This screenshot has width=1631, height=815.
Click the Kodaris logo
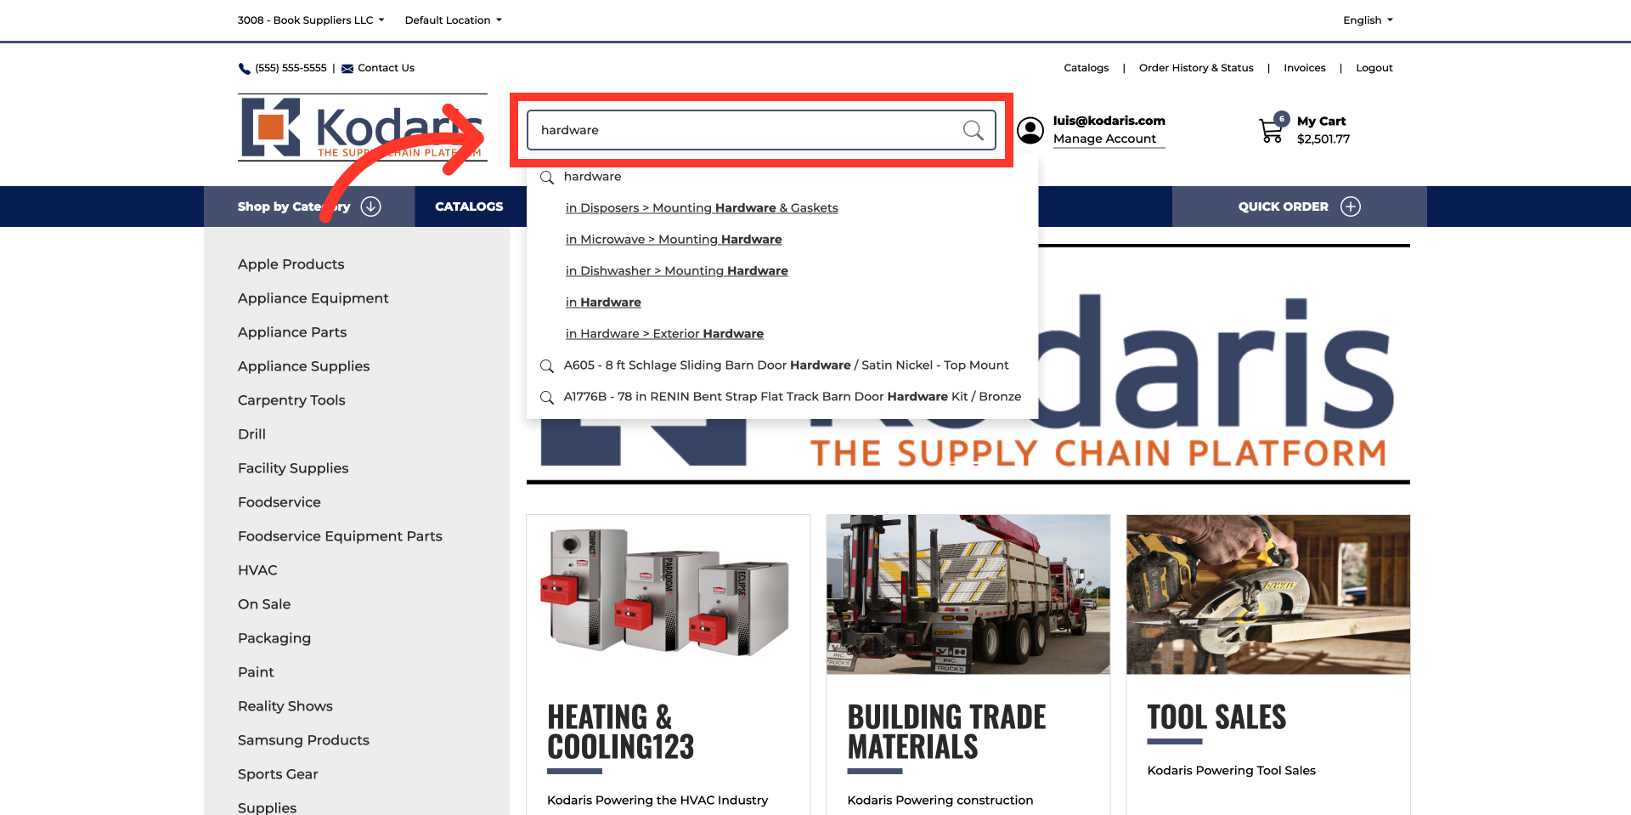tap(363, 127)
